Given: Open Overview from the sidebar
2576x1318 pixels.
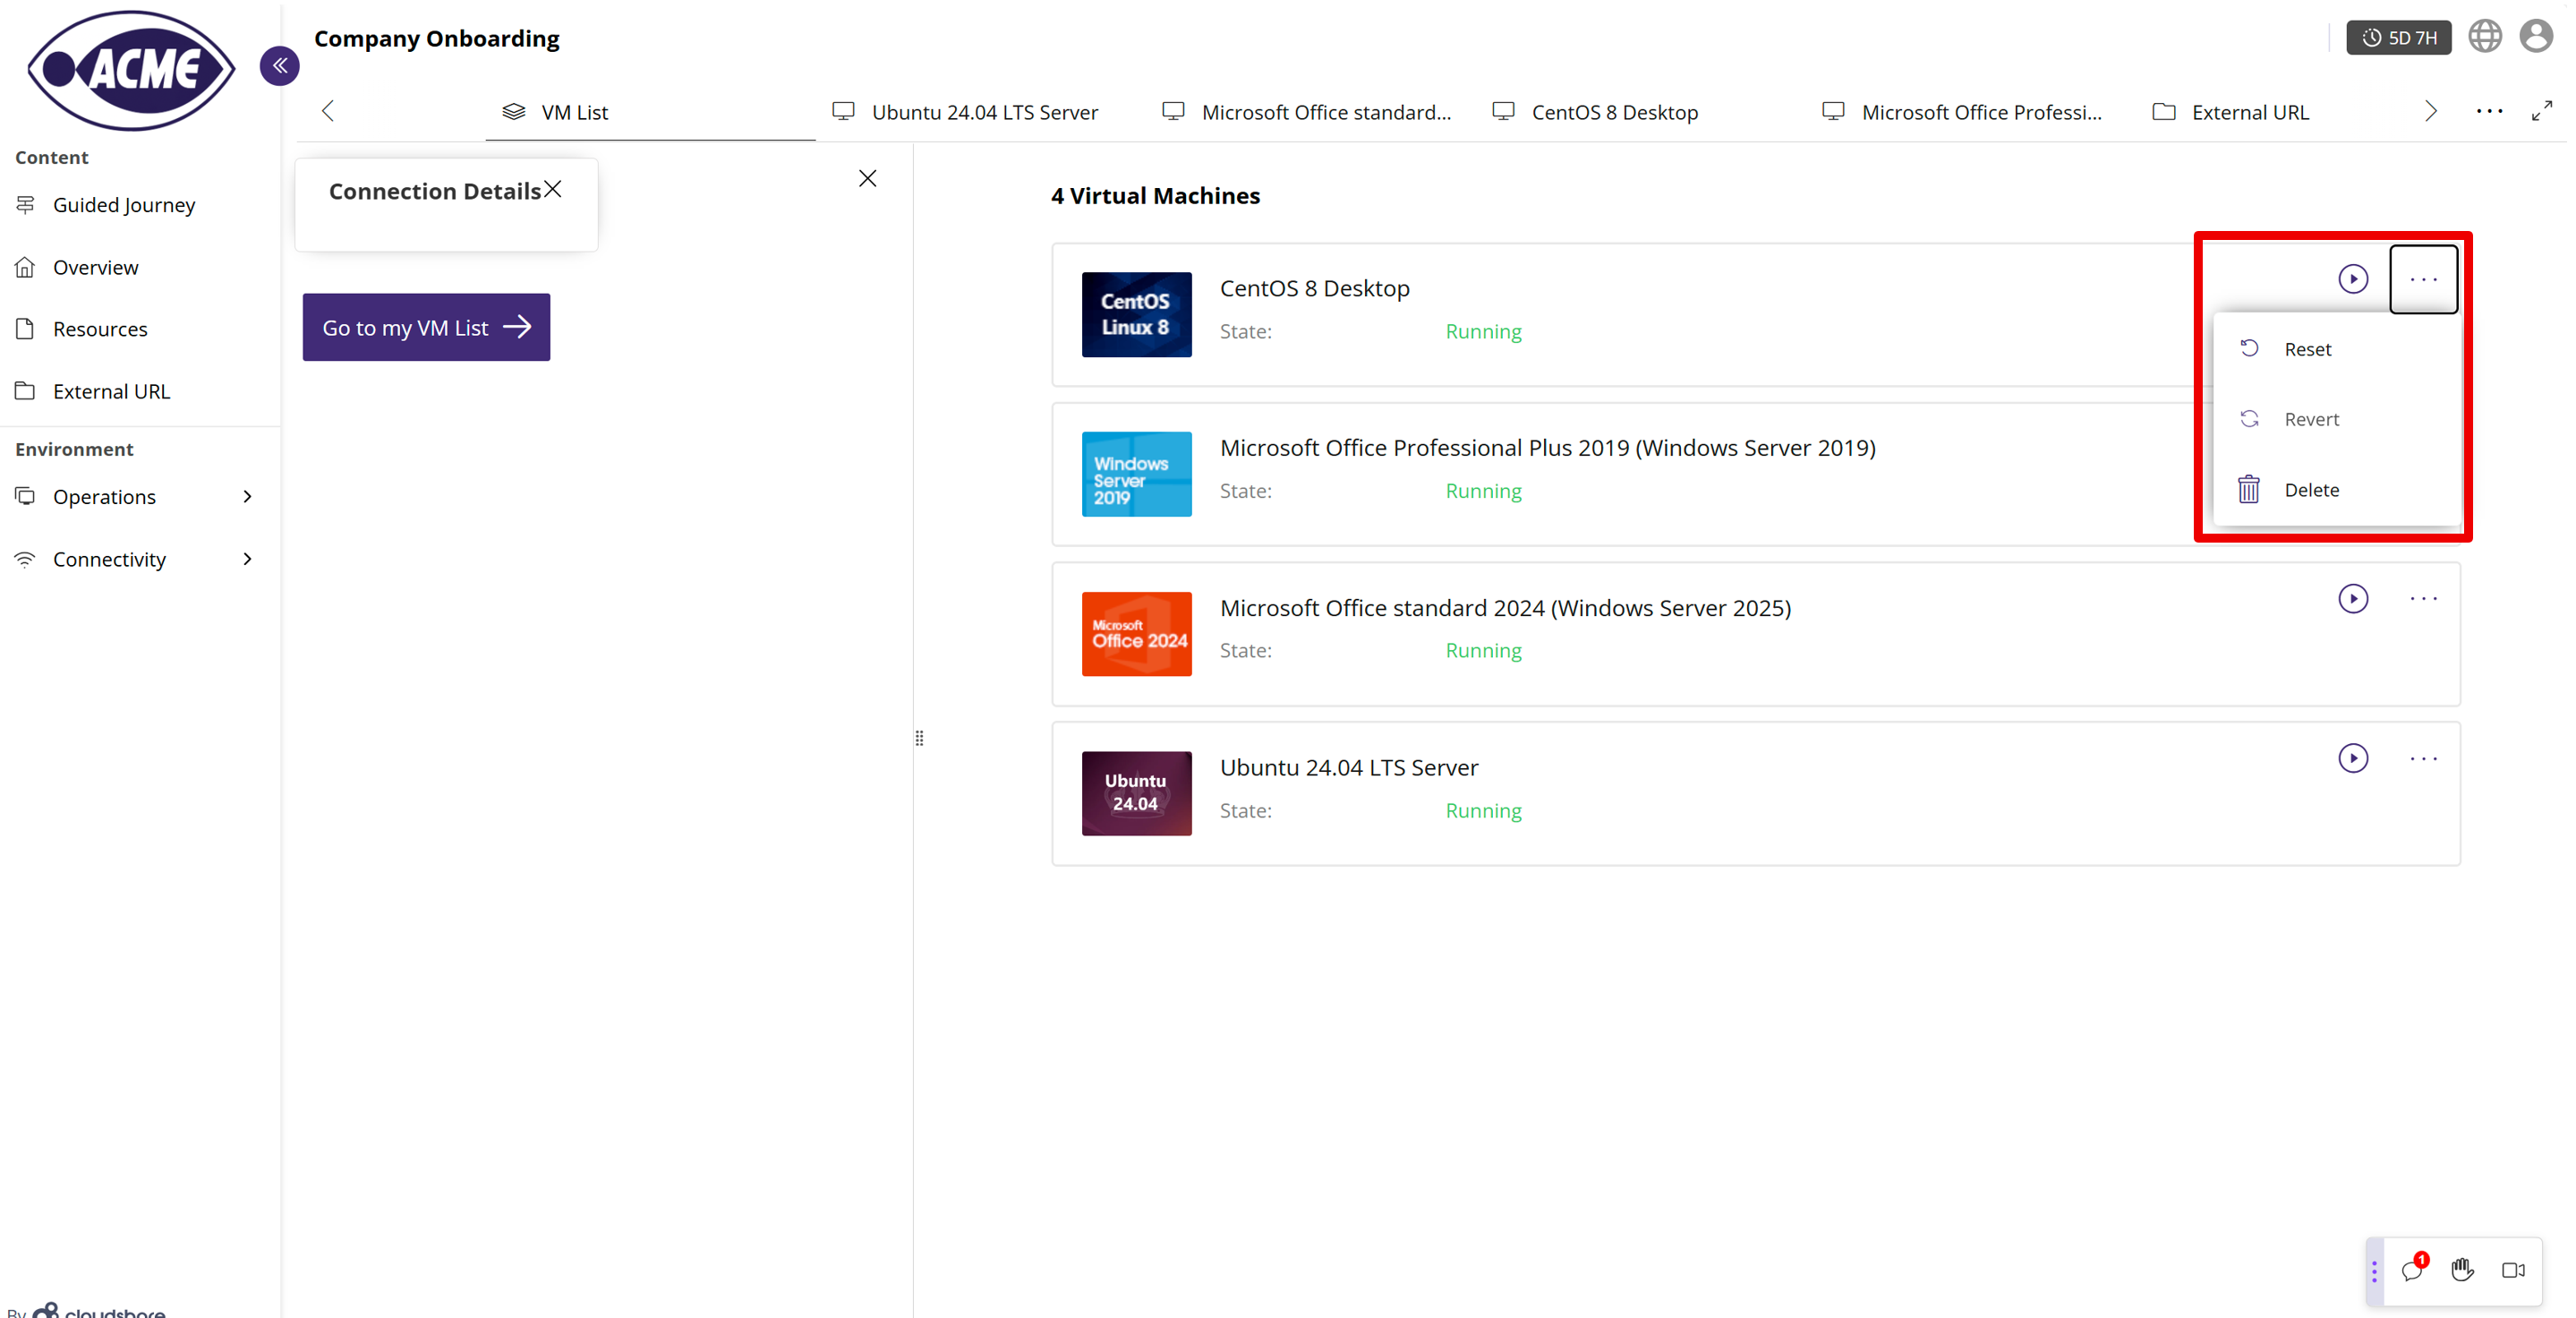Looking at the screenshot, I should pyautogui.click(x=95, y=267).
